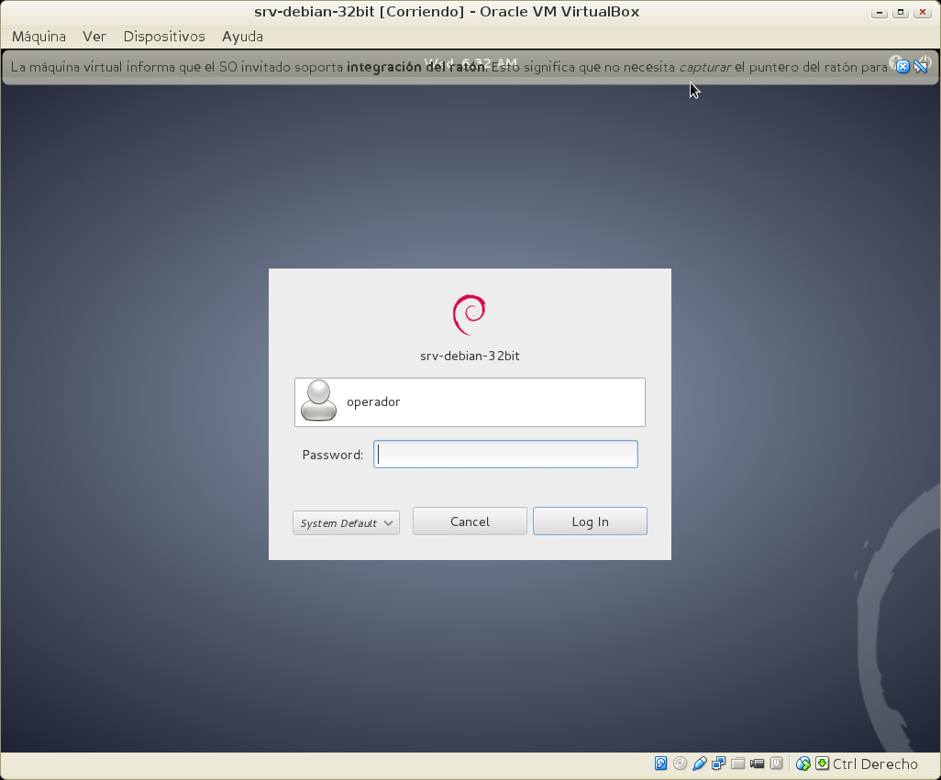Viewport: 941px width, 780px height.
Task: Focus the Password input field
Action: tap(505, 455)
